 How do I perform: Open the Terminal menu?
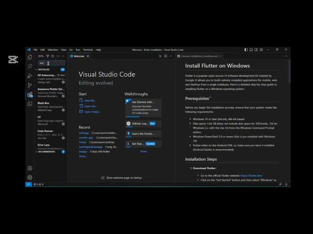[88, 50]
